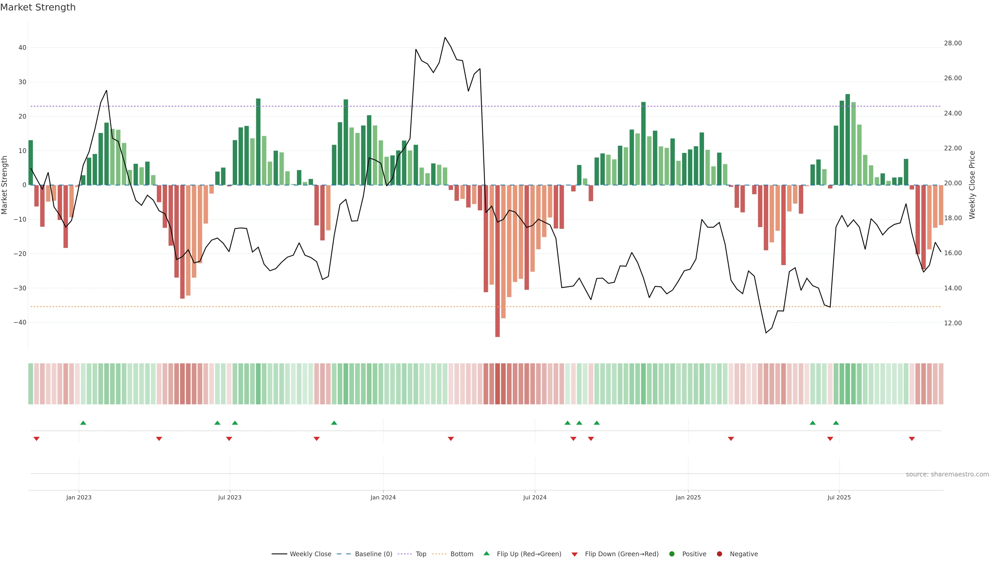Click the first green flip-up marker near Jan 2023

pyautogui.click(x=83, y=423)
